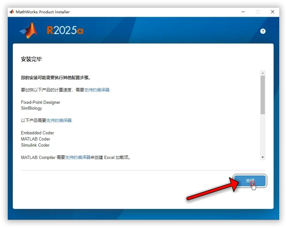The image size is (287, 228).
Task: Select the text MATLAB Coder
Action: (36, 139)
